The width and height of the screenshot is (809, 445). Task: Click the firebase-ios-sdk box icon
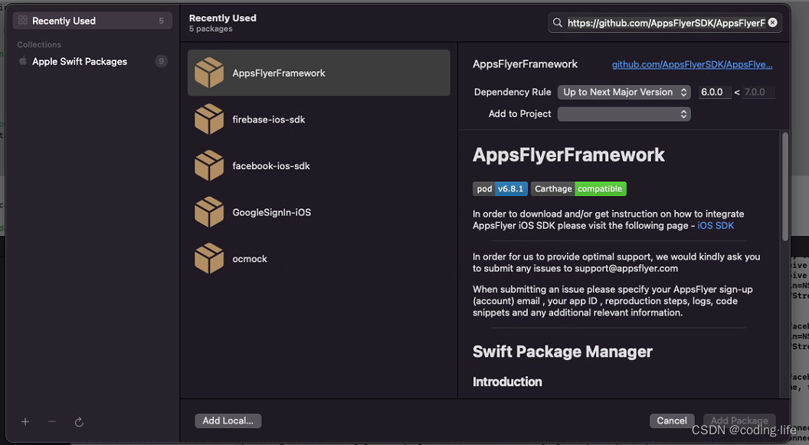209,119
